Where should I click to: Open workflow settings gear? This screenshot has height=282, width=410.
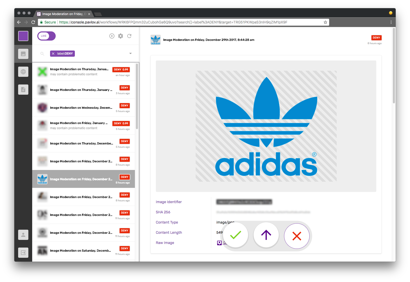coord(121,36)
